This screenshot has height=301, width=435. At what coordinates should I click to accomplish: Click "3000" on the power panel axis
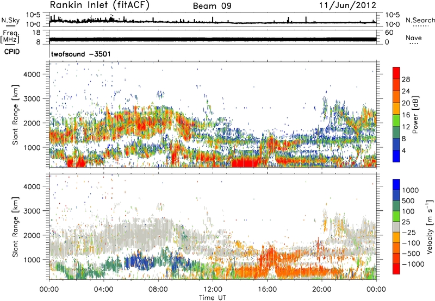[32, 99]
